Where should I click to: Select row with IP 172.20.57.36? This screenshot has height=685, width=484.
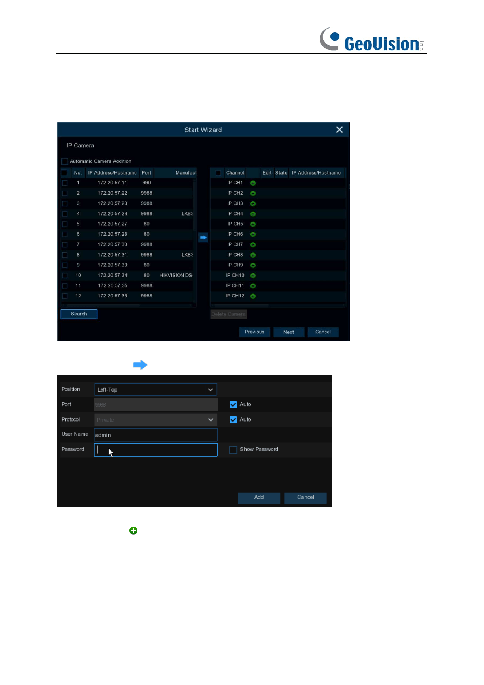pyautogui.click(x=127, y=296)
